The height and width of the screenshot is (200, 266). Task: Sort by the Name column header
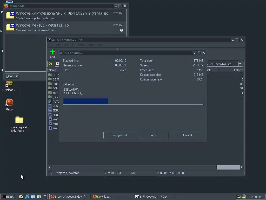[54, 70]
